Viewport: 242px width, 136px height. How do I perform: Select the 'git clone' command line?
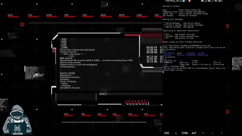coord(187,46)
